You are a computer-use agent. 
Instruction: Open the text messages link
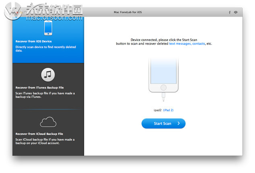click(x=180, y=43)
